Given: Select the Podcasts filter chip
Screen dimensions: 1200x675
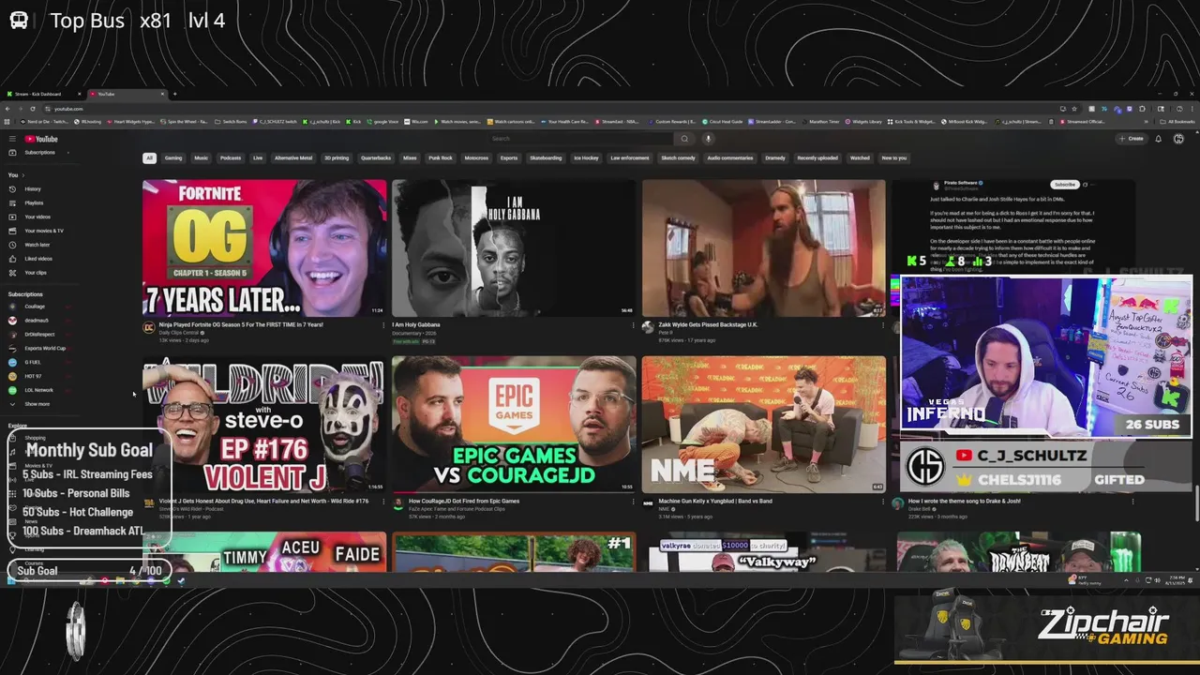Looking at the screenshot, I should coord(231,157).
